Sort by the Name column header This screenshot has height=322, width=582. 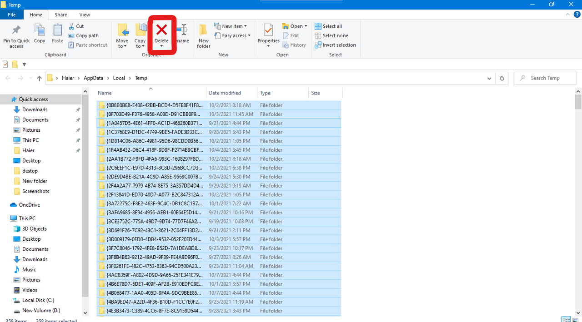pos(151,93)
